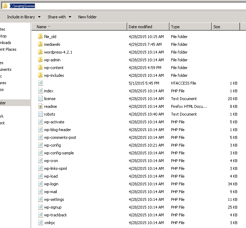
Task: Click the wp-config file icon
Action: pos(41,145)
